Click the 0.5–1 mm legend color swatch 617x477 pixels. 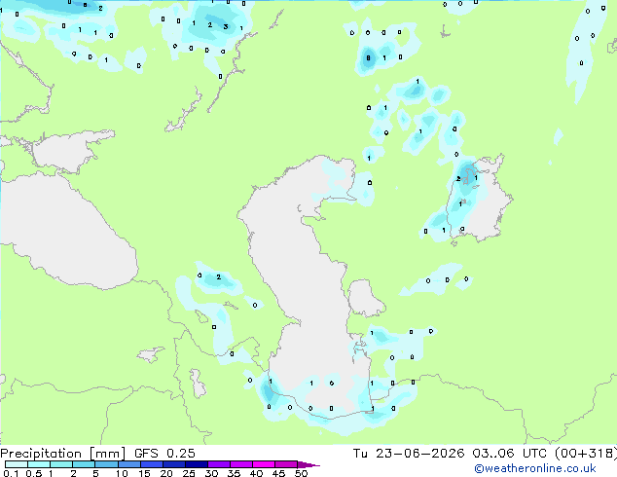click(x=39, y=464)
